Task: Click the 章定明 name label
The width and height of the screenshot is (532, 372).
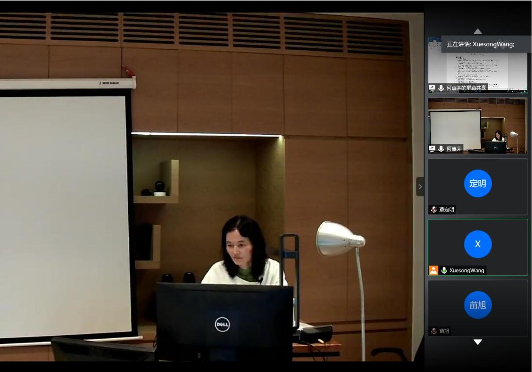Action: tap(446, 210)
